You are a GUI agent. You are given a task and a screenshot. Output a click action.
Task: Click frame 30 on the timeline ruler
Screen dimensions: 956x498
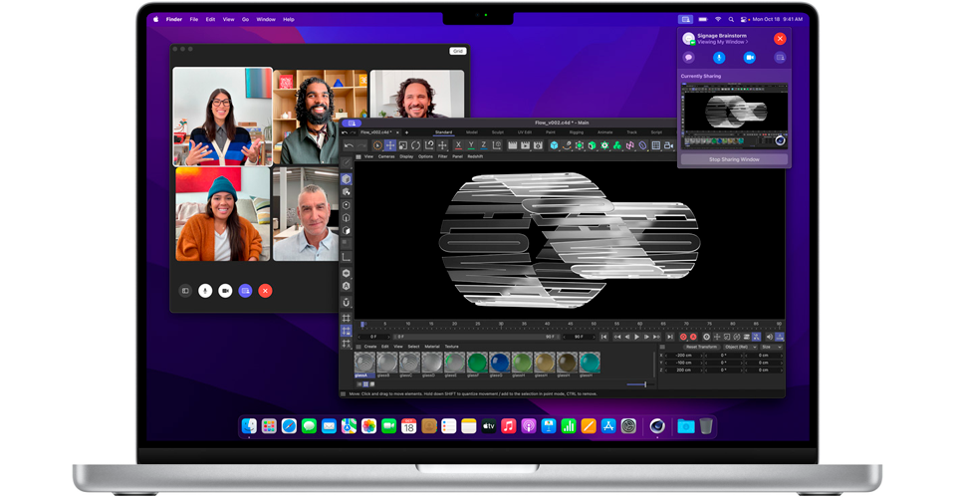[501, 325]
